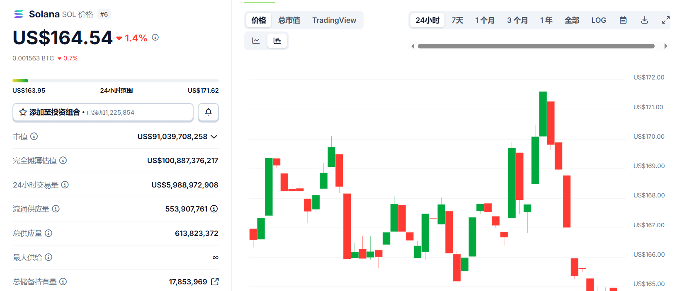This screenshot has height=291, width=677.
Task: Click the chart range slider bar
Action: pyautogui.click(x=536, y=46)
